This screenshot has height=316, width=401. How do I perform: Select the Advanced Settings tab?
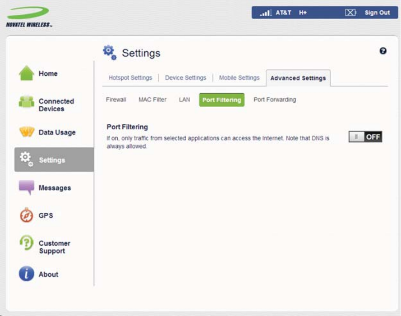pos(298,78)
